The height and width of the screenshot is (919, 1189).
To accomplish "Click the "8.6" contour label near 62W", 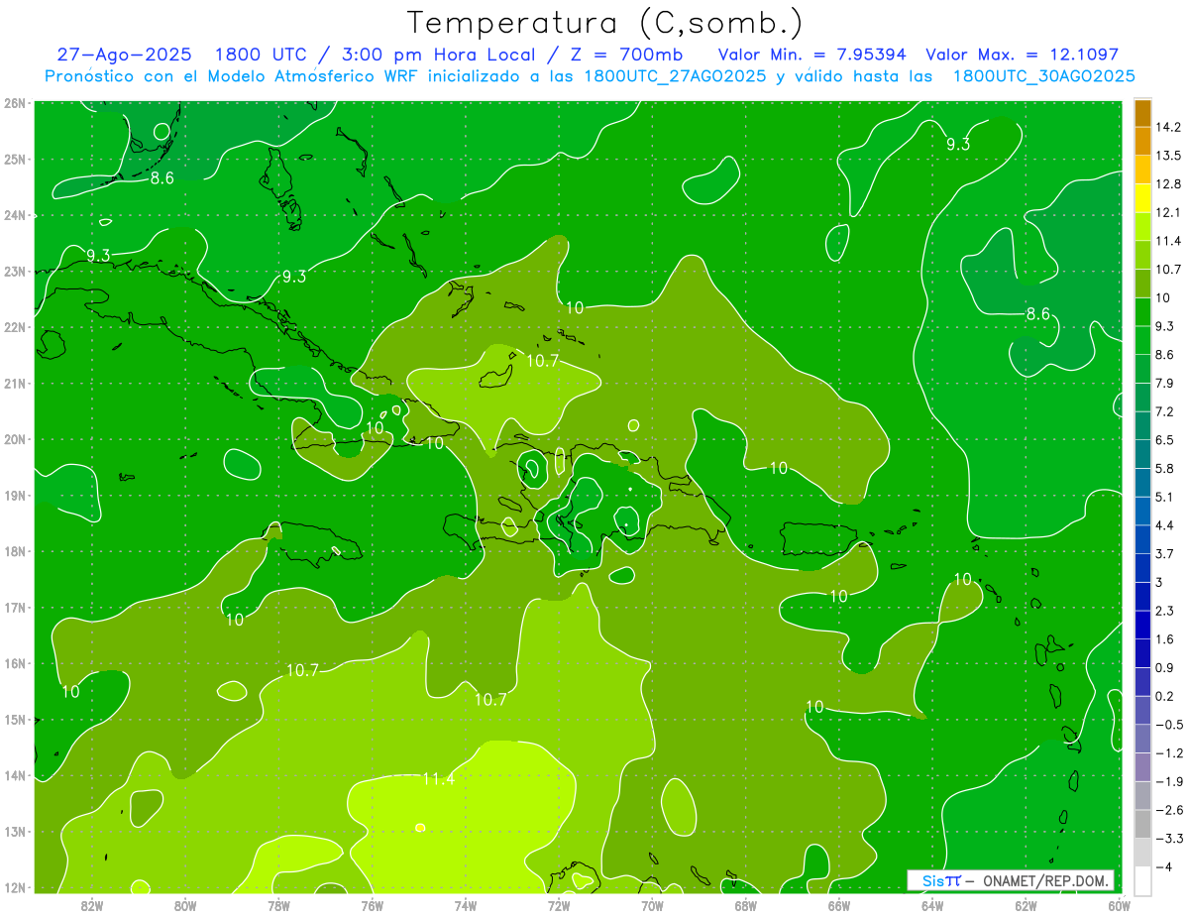I will pos(1037,314).
